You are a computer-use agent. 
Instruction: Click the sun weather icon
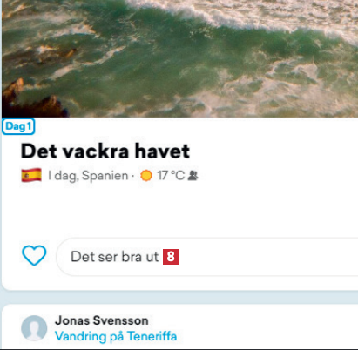(146, 176)
